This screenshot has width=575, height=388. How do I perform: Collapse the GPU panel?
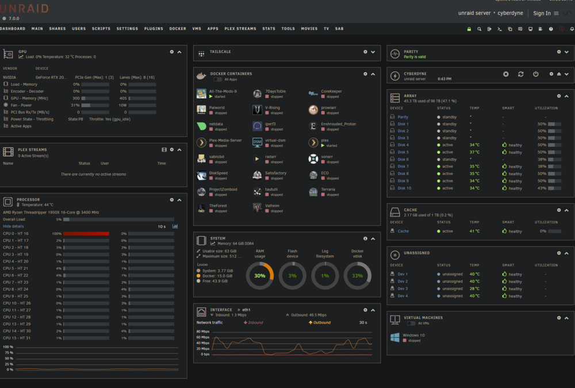pos(179,52)
